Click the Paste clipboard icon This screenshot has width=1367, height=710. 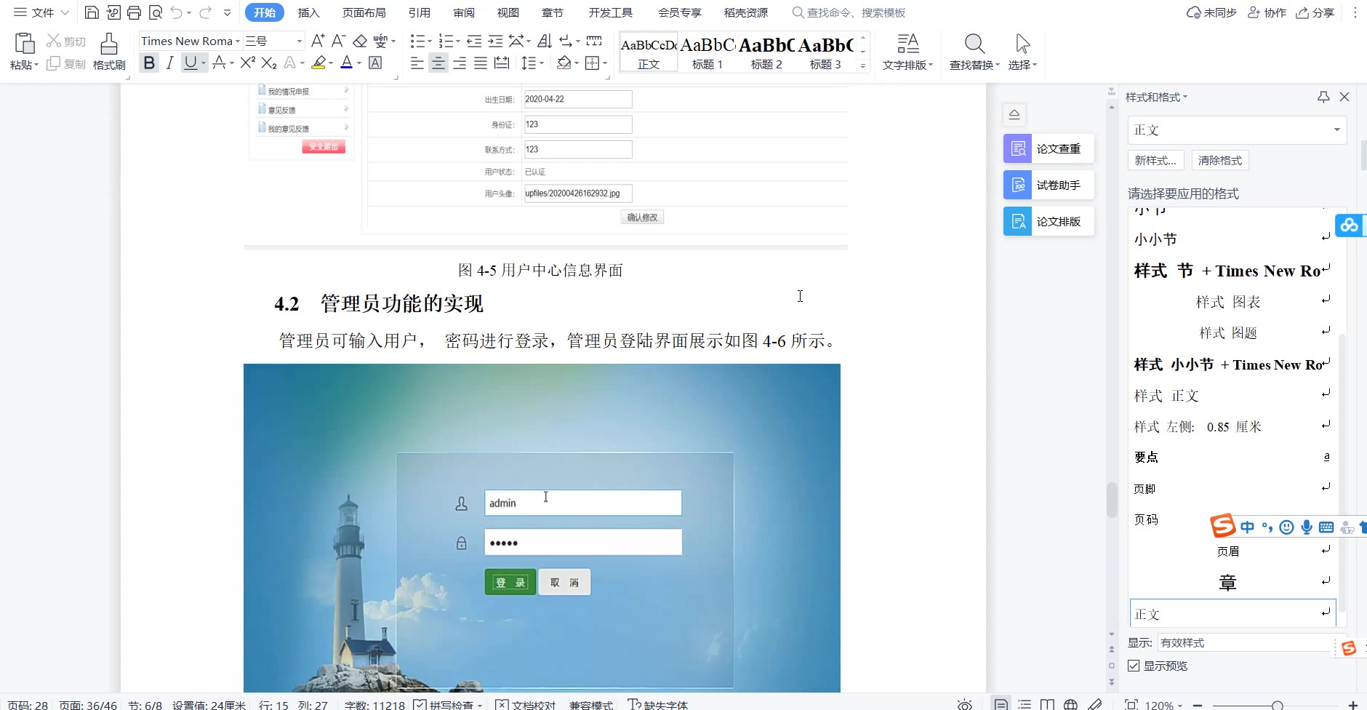[x=24, y=44]
